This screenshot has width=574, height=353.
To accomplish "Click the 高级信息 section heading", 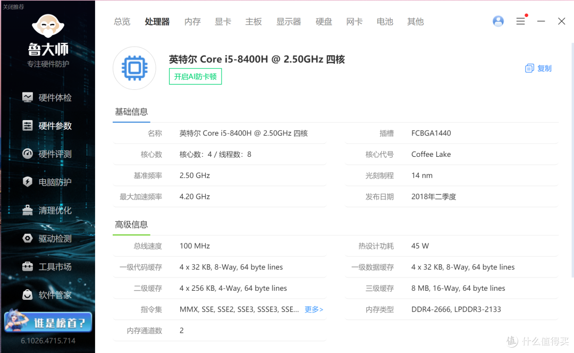I will [131, 224].
